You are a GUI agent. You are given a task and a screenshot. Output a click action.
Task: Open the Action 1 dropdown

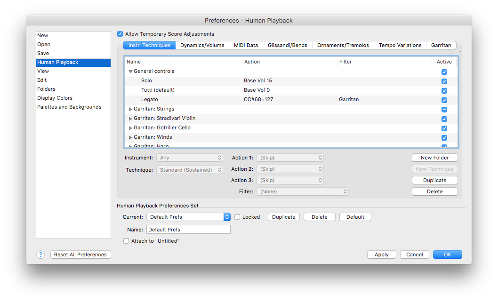pos(290,158)
